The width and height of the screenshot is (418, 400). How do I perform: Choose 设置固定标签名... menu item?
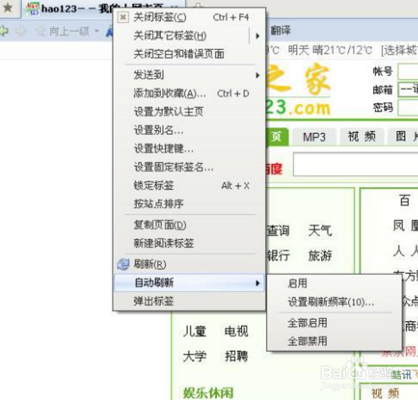click(189, 167)
